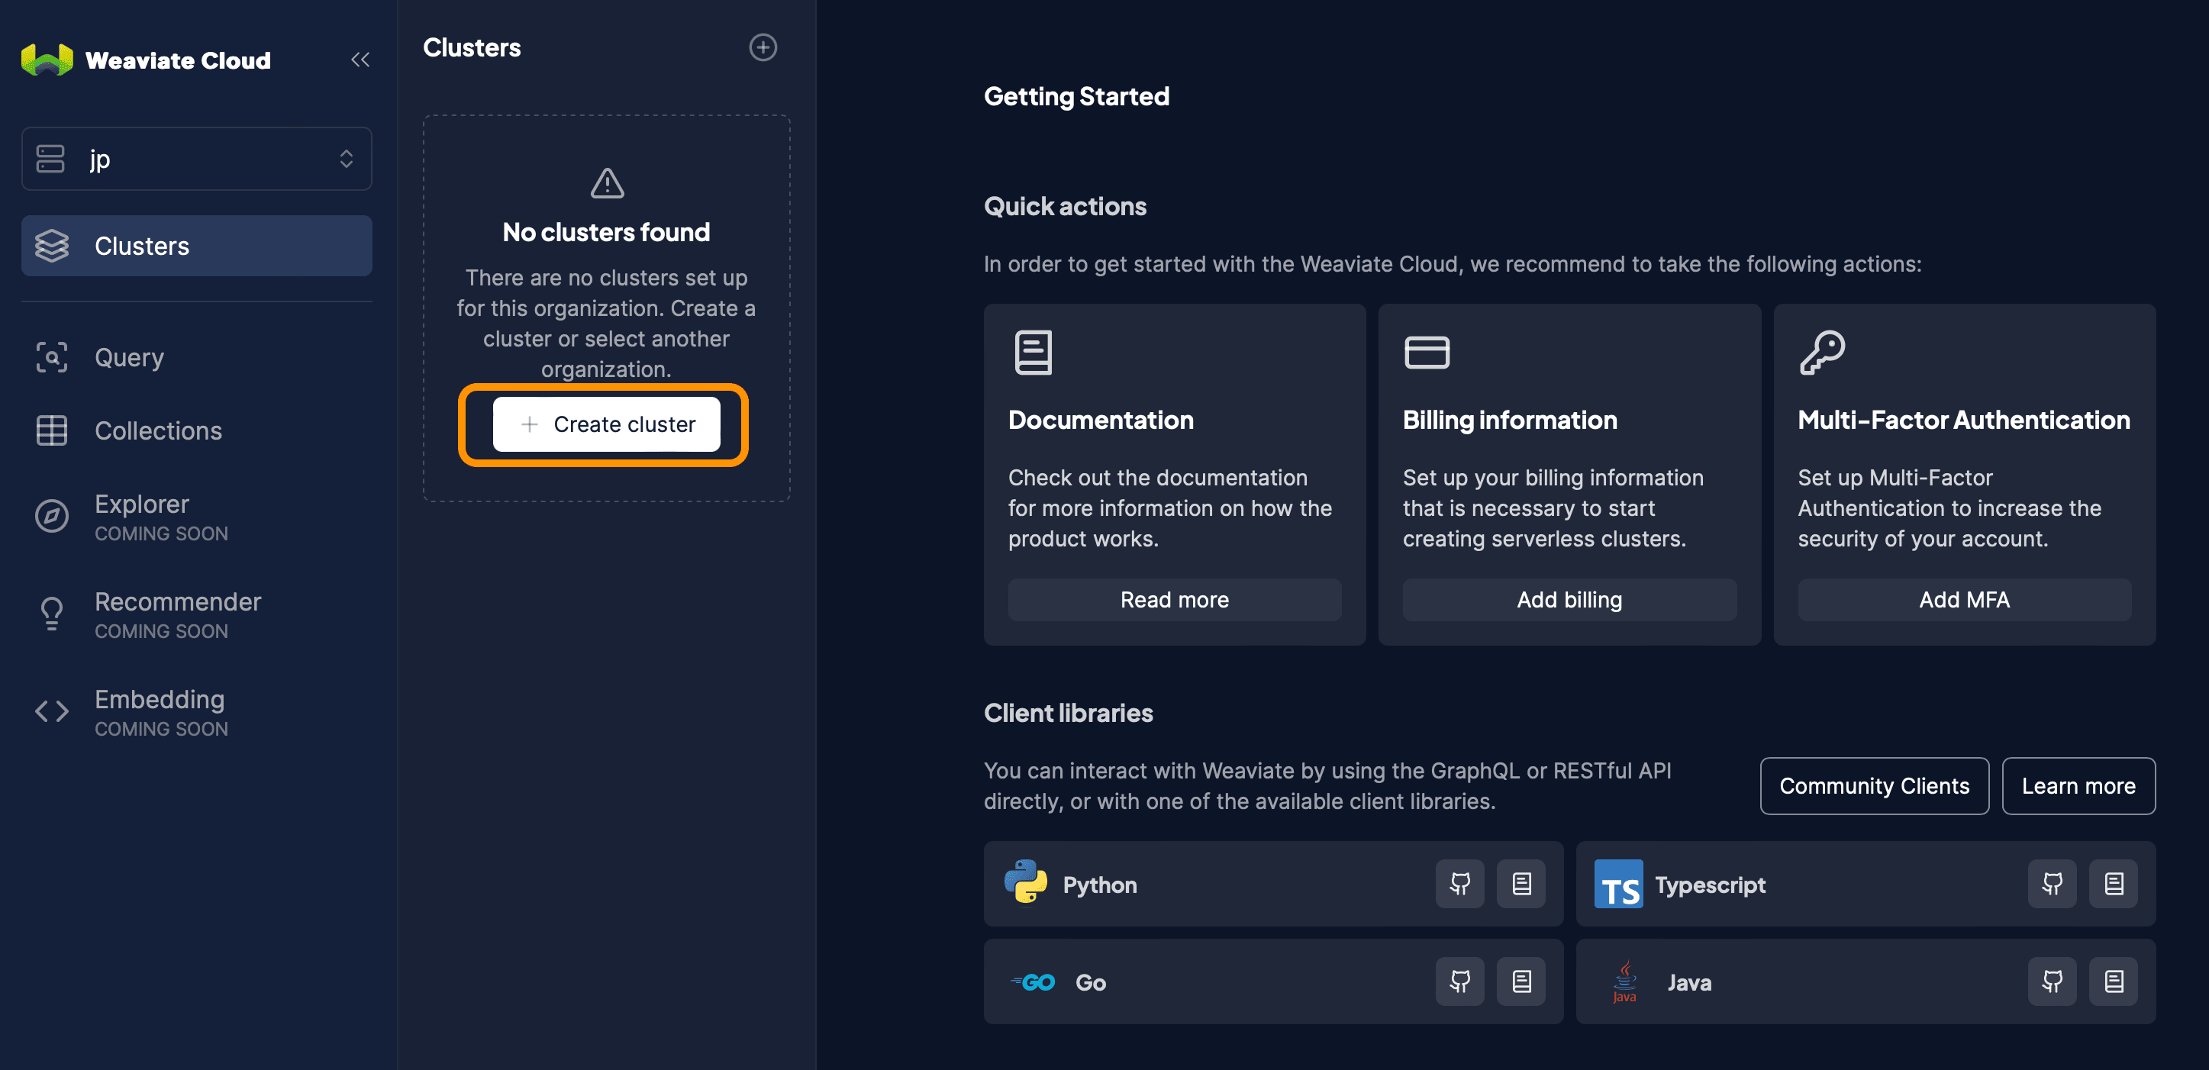Click the Python library label

point(1099,885)
